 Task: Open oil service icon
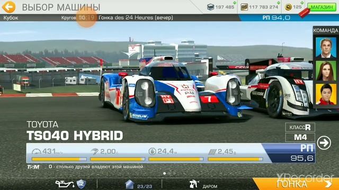(65, 184)
